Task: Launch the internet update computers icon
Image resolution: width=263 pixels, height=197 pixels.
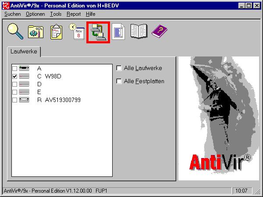Action: click(98, 32)
